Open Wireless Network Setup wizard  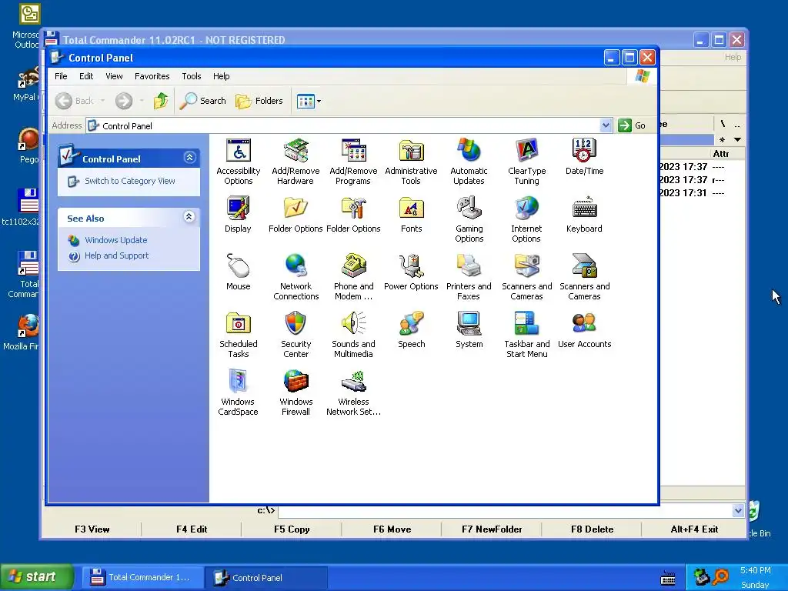[353, 393]
